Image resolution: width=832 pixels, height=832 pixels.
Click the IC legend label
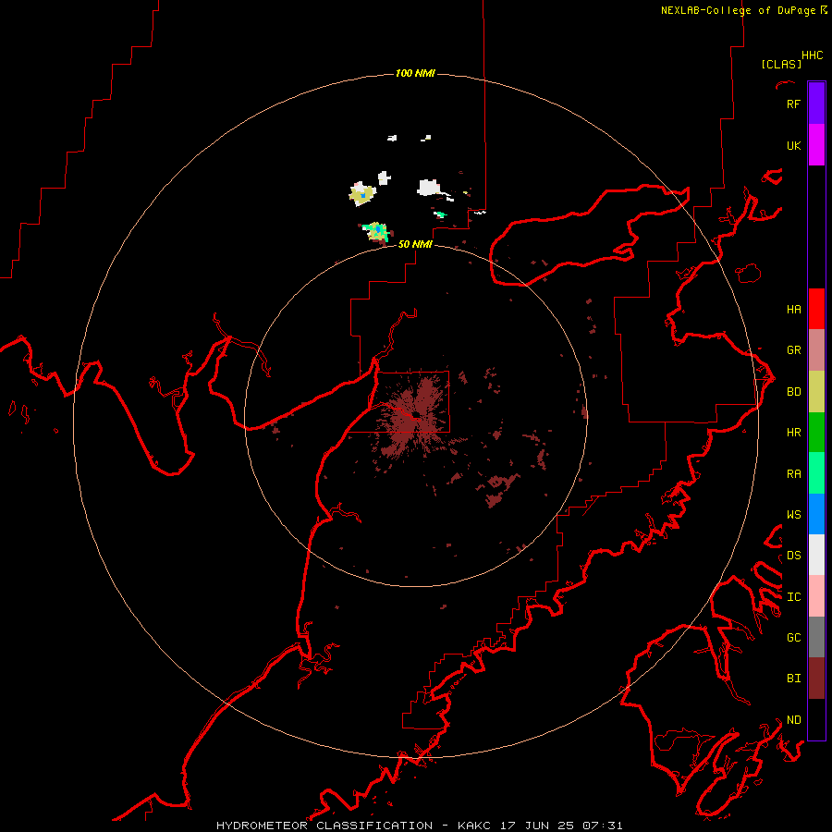pyautogui.click(x=793, y=597)
